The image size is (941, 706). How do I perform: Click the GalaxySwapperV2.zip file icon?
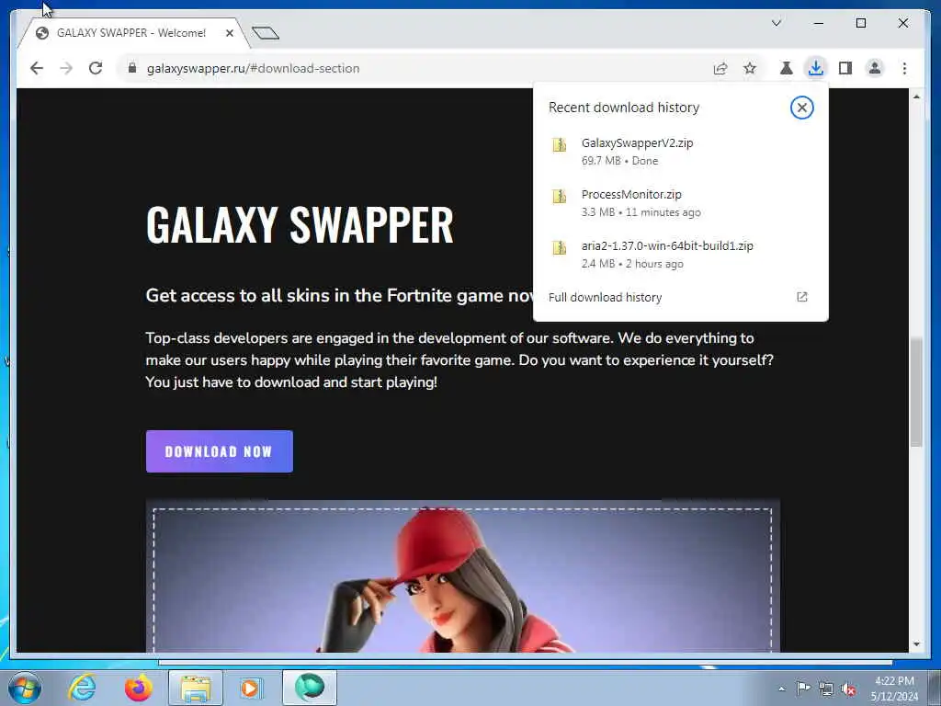click(560, 145)
